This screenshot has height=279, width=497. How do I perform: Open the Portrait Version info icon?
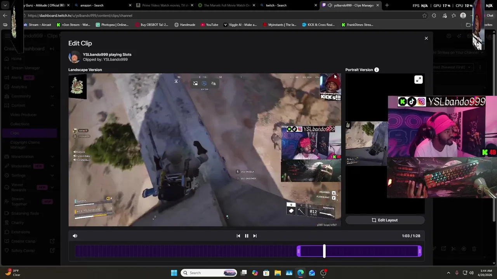click(x=377, y=70)
